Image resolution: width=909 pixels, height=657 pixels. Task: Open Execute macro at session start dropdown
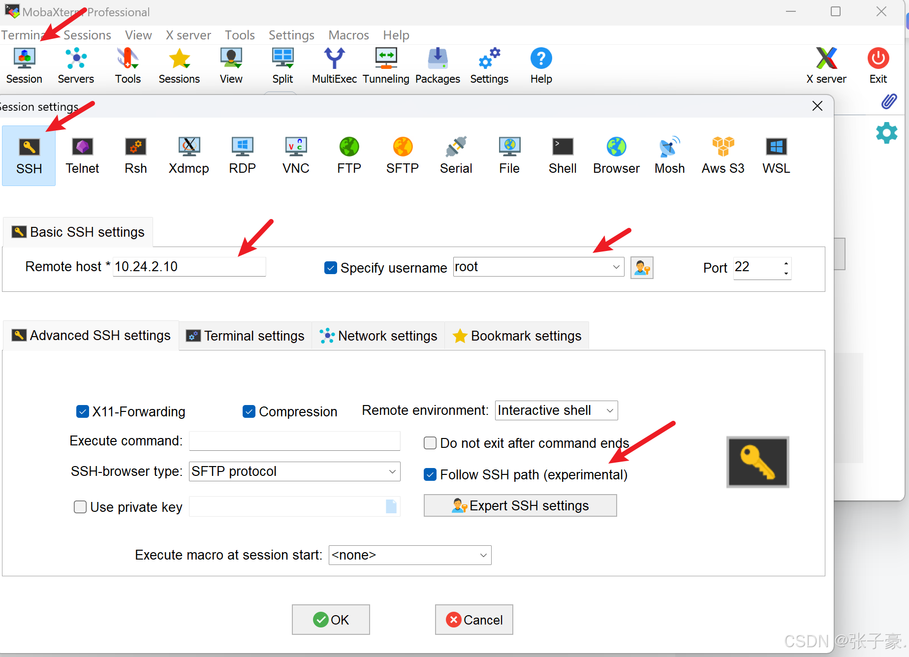tap(410, 555)
